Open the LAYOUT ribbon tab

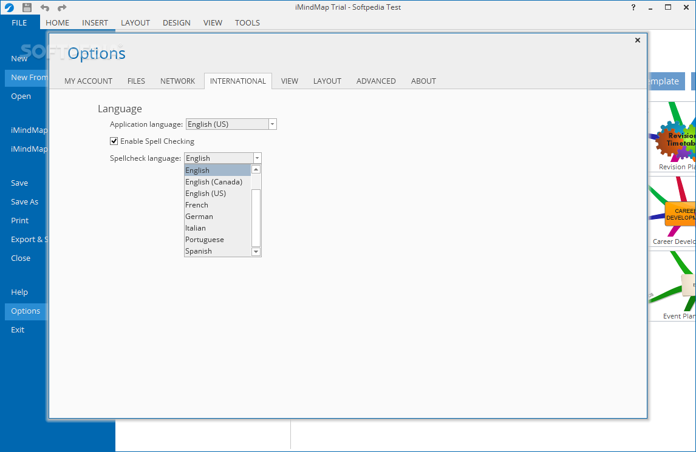tap(135, 22)
